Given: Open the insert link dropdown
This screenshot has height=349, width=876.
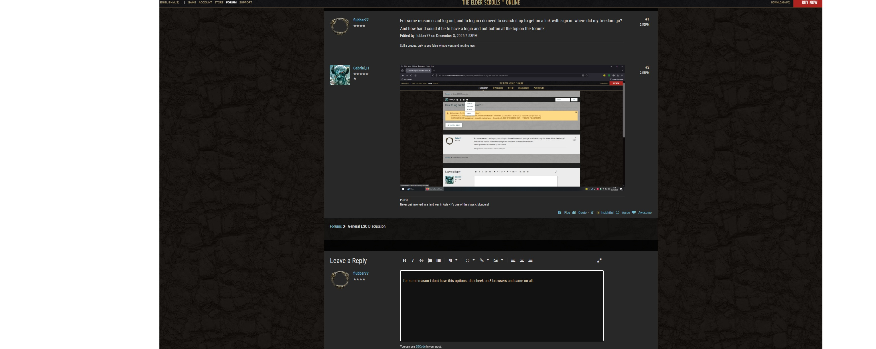Looking at the screenshot, I should (x=484, y=260).
